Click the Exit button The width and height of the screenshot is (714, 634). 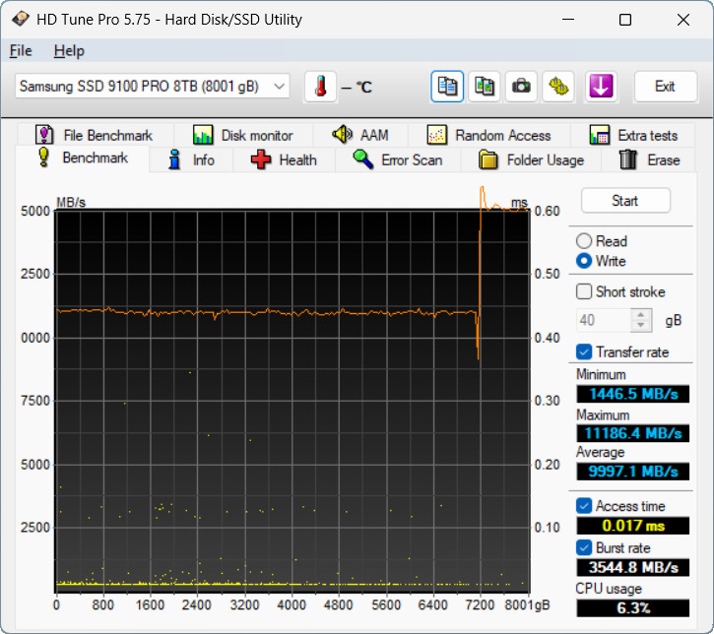(666, 87)
